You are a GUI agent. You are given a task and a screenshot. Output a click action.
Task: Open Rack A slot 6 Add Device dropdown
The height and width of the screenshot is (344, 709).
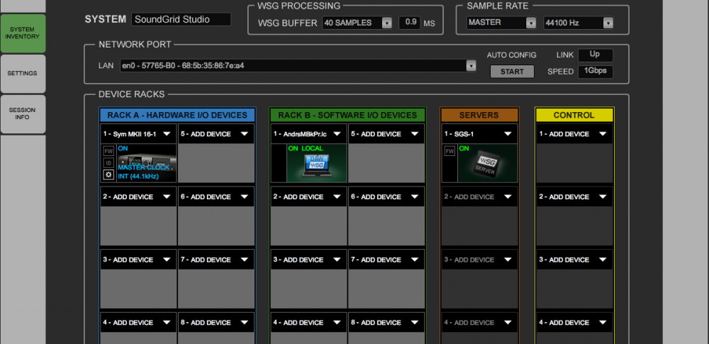(216, 197)
